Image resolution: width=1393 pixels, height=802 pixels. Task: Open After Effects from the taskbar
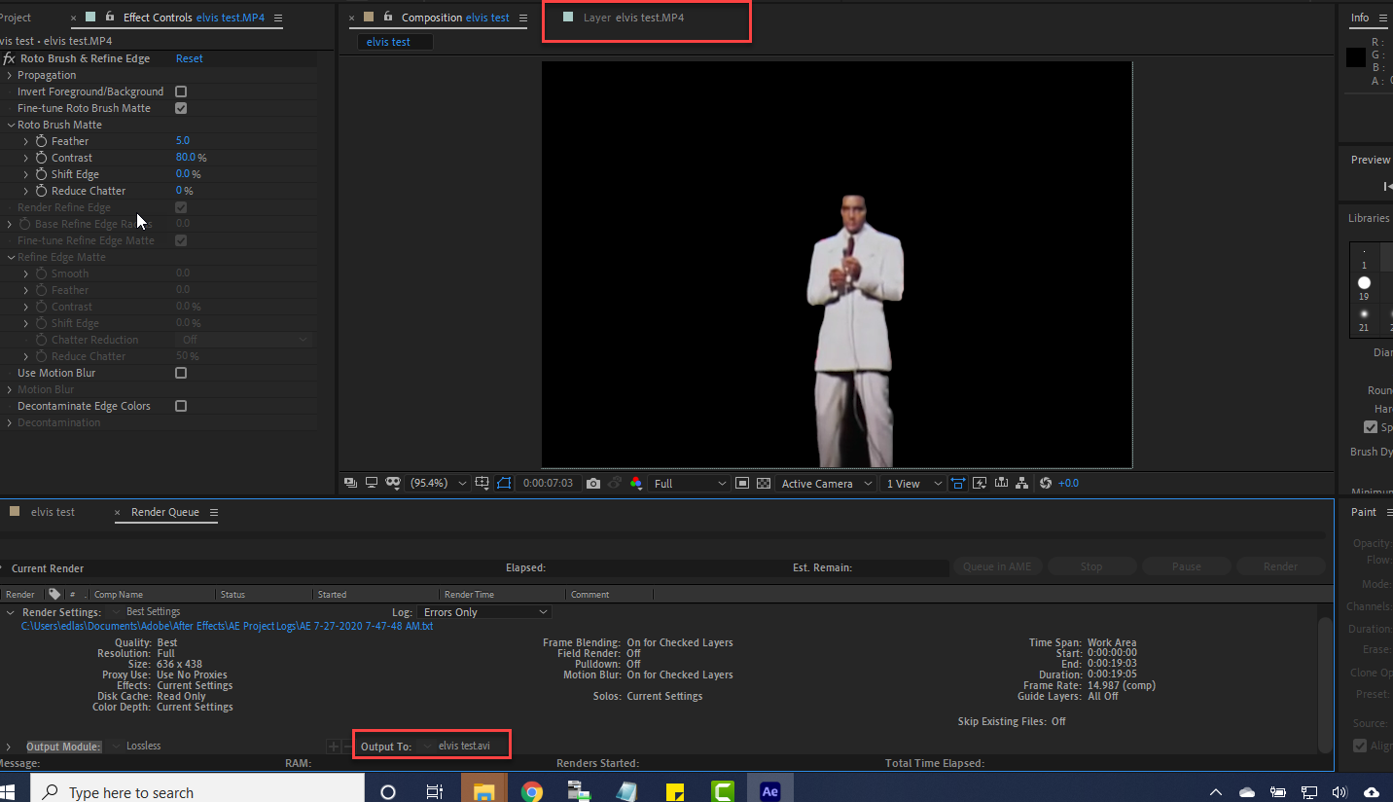pos(769,792)
